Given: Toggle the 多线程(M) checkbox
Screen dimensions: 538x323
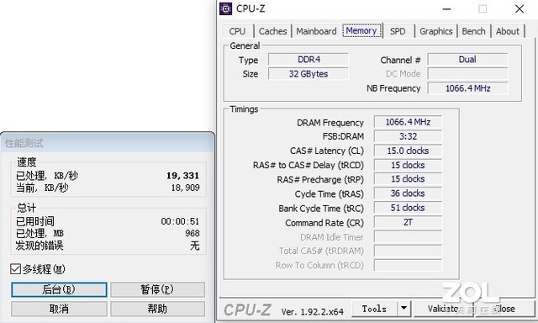Looking at the screenshot, I should pos(15,269).
